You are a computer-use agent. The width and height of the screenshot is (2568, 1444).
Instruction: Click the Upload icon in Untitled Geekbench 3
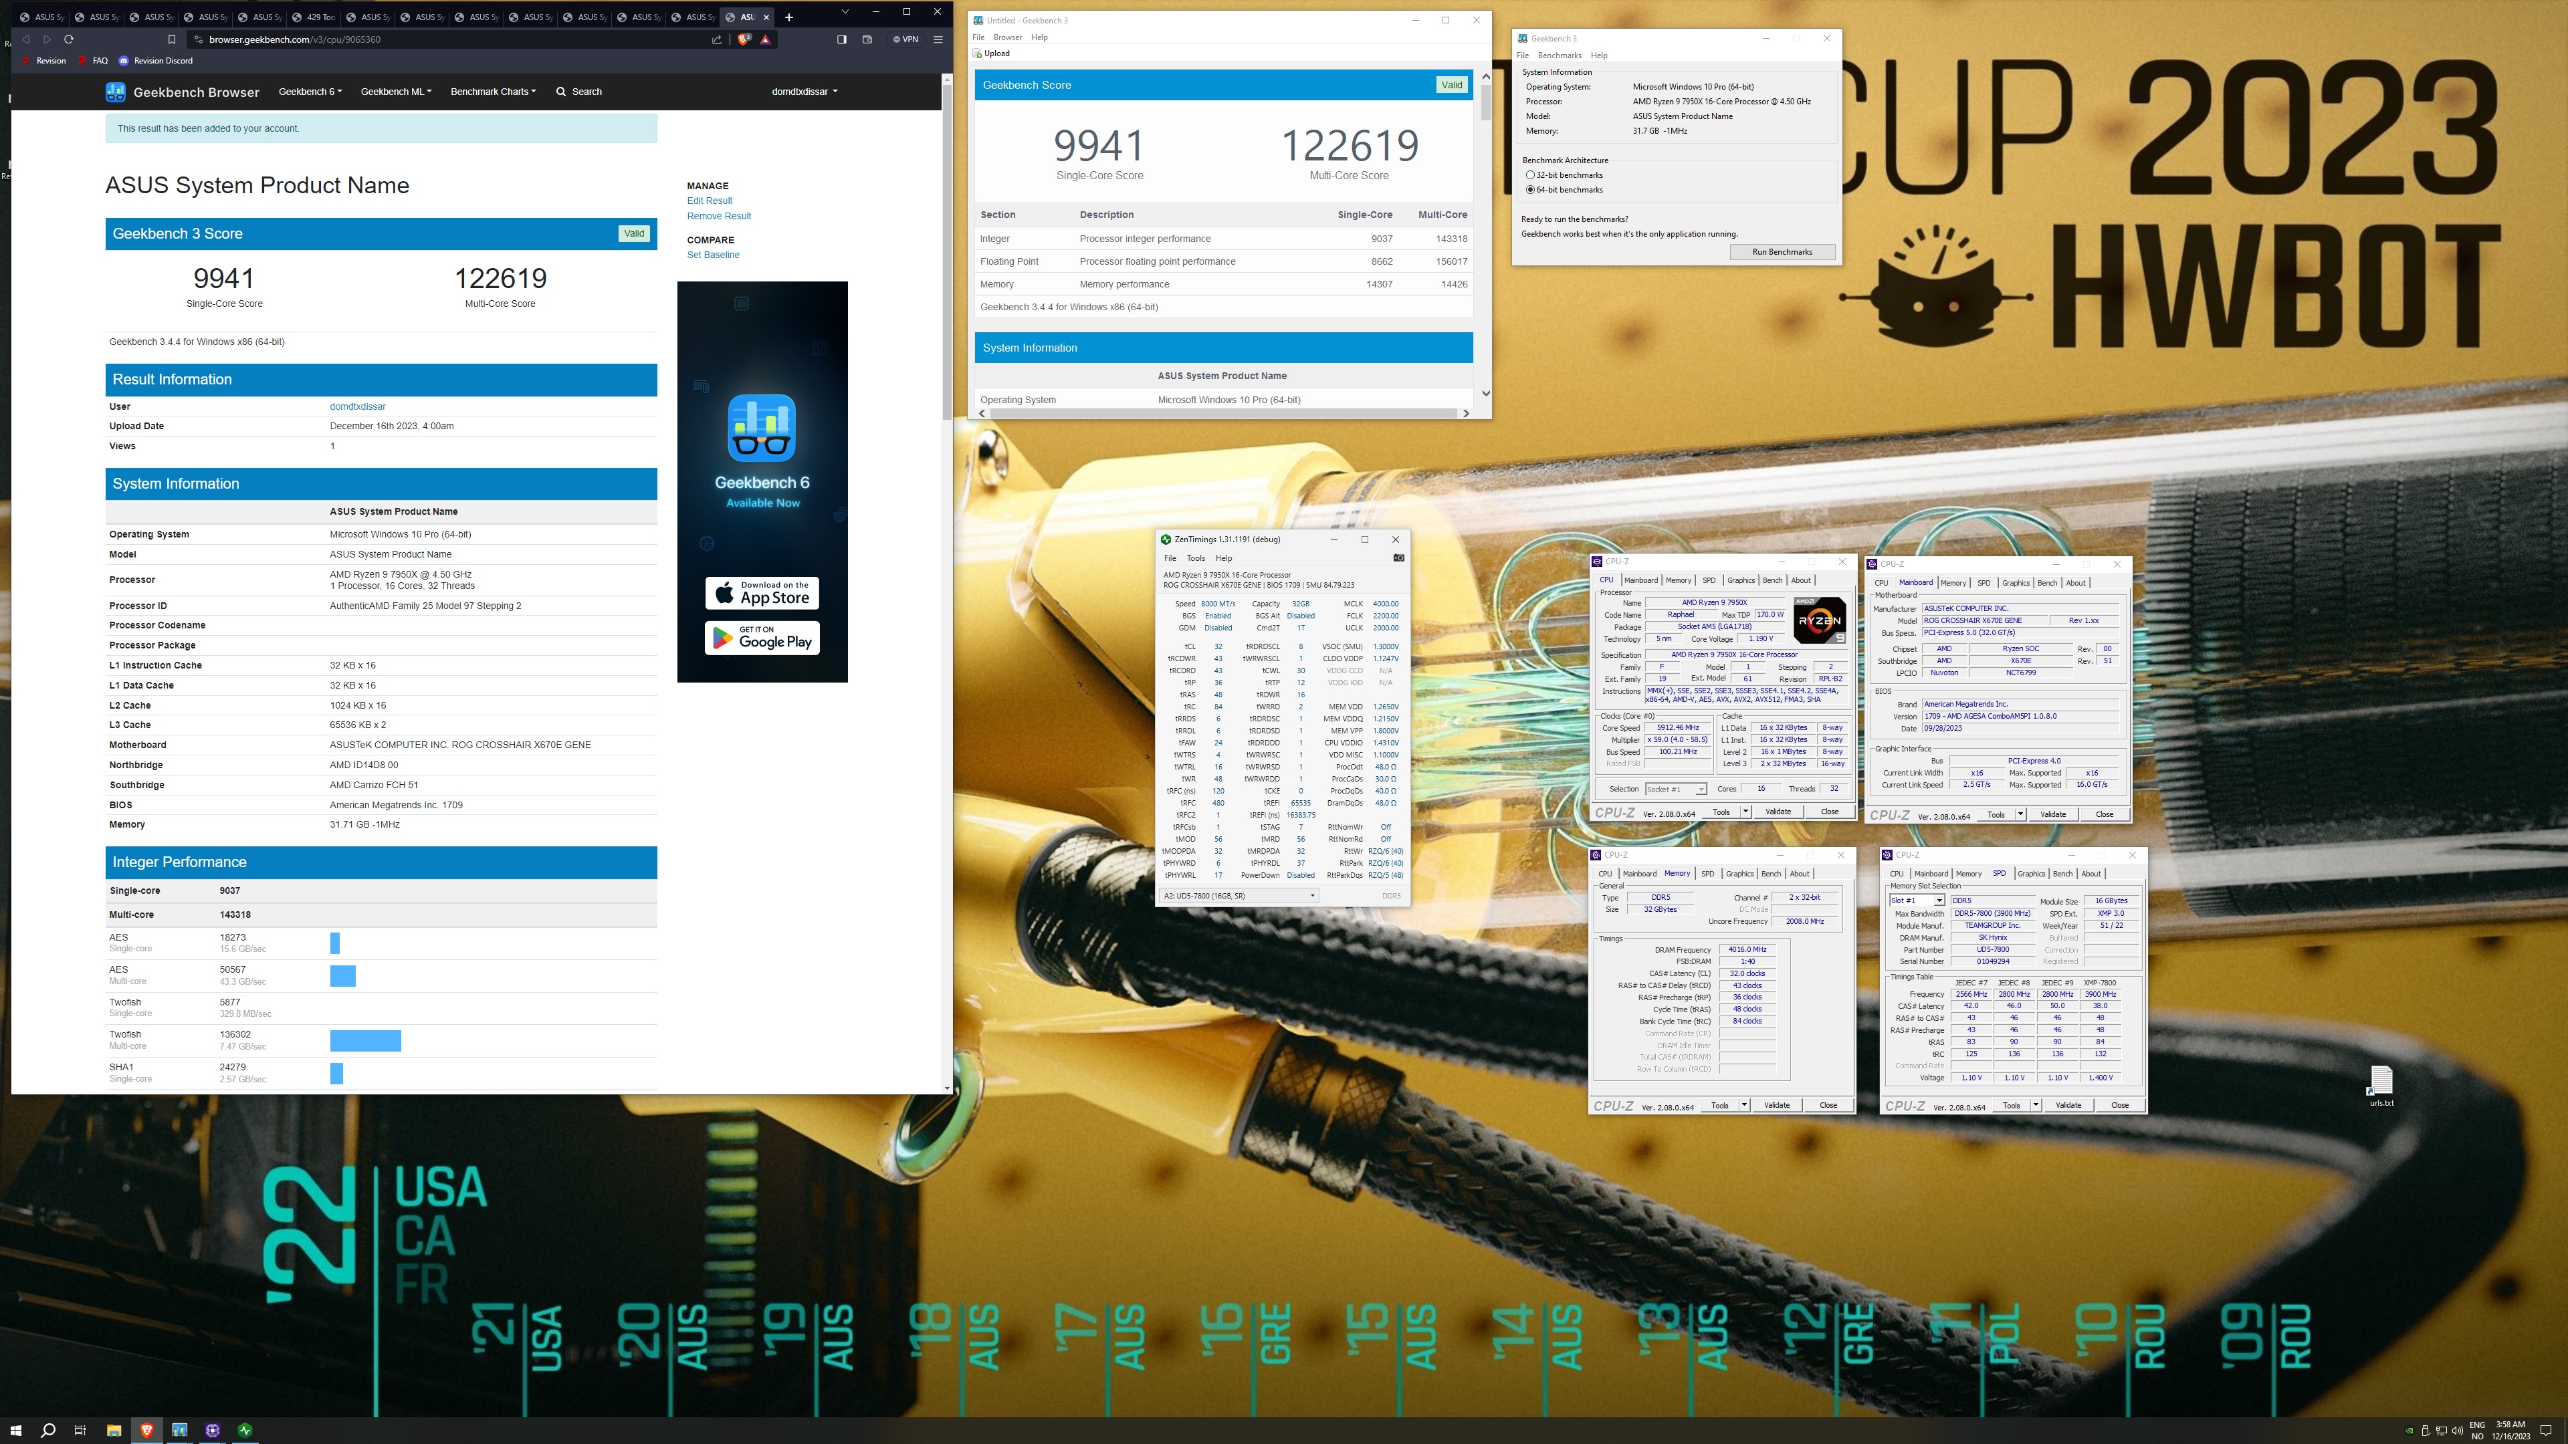(978, 53)
